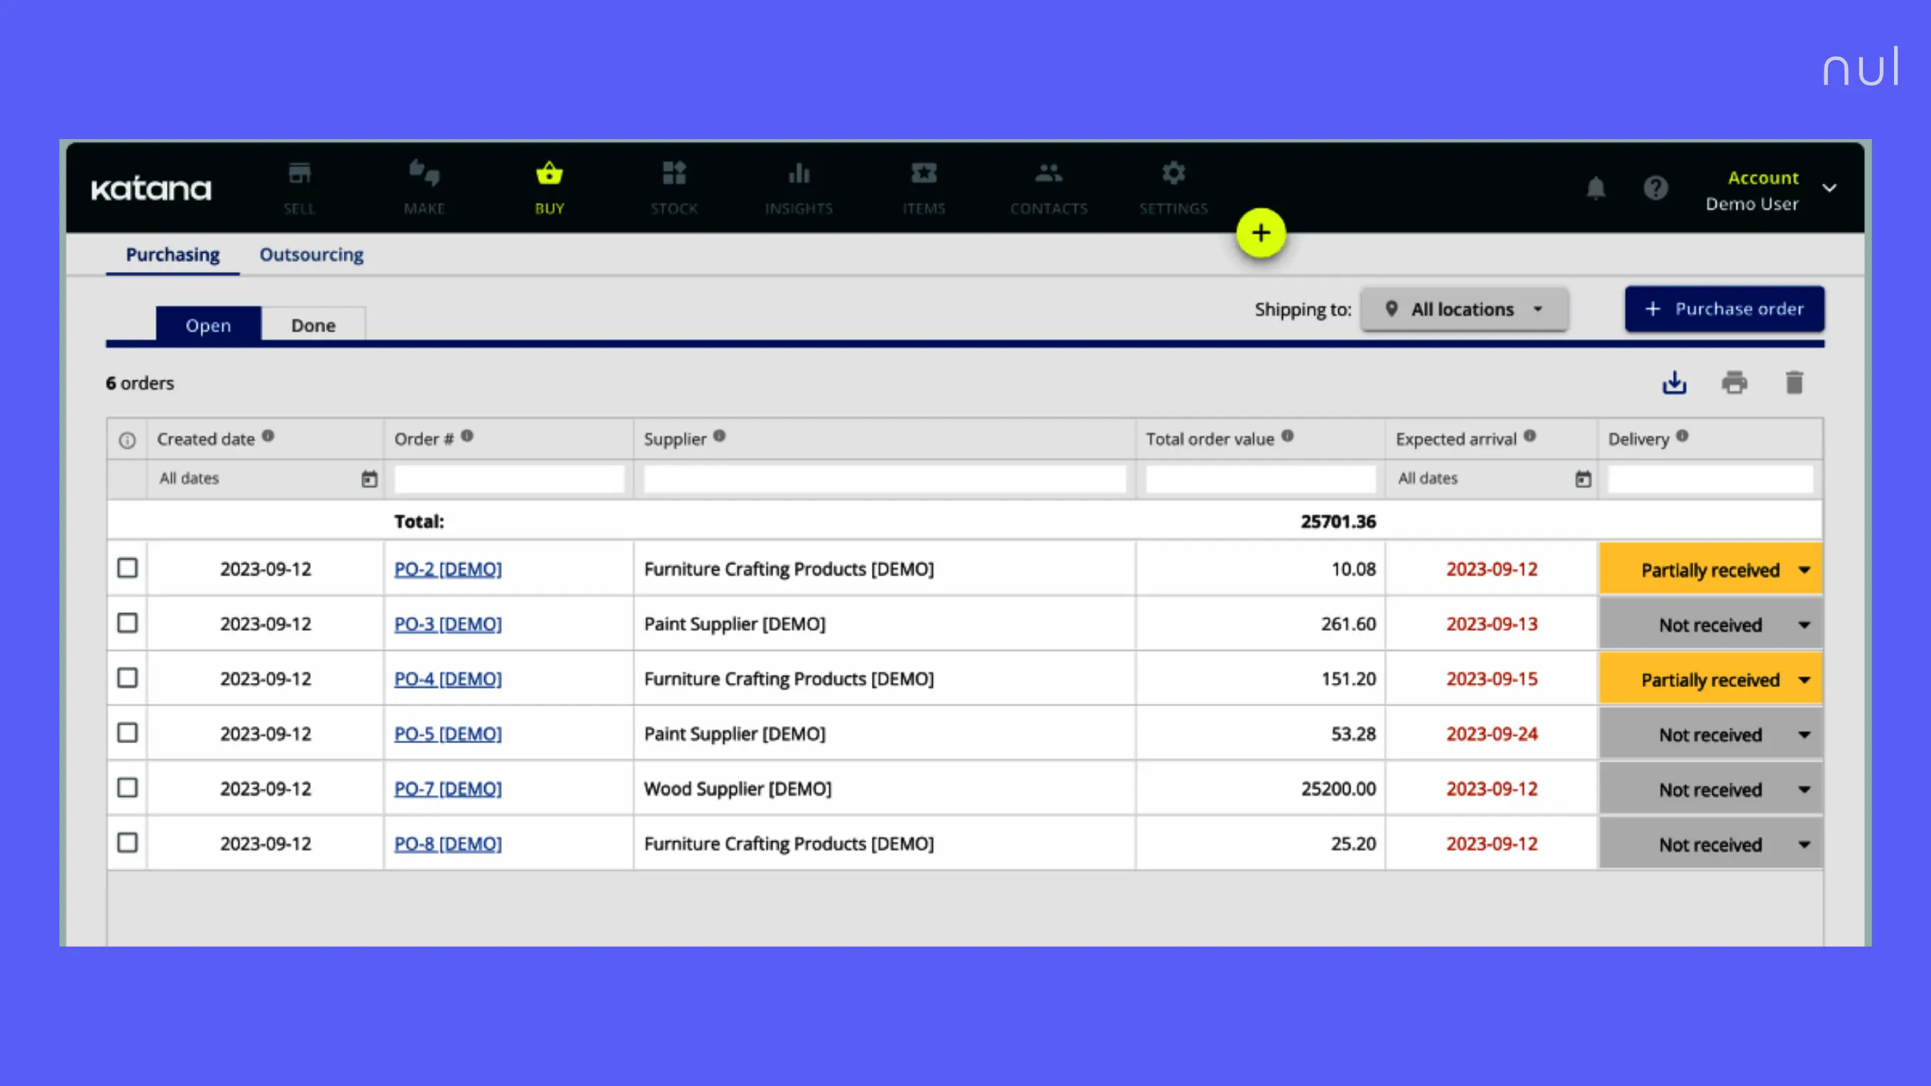Click the Expected arrival info icon
Screen dimensions: 1931x1086
coord(1530,437)
